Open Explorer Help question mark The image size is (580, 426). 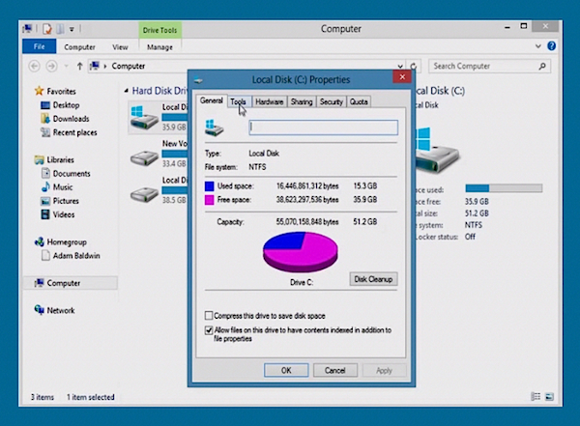(552, 45)
